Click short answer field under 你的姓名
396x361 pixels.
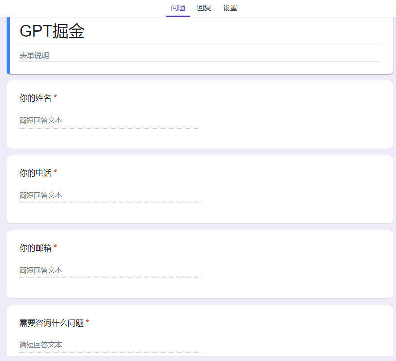[x=110, y=120]
